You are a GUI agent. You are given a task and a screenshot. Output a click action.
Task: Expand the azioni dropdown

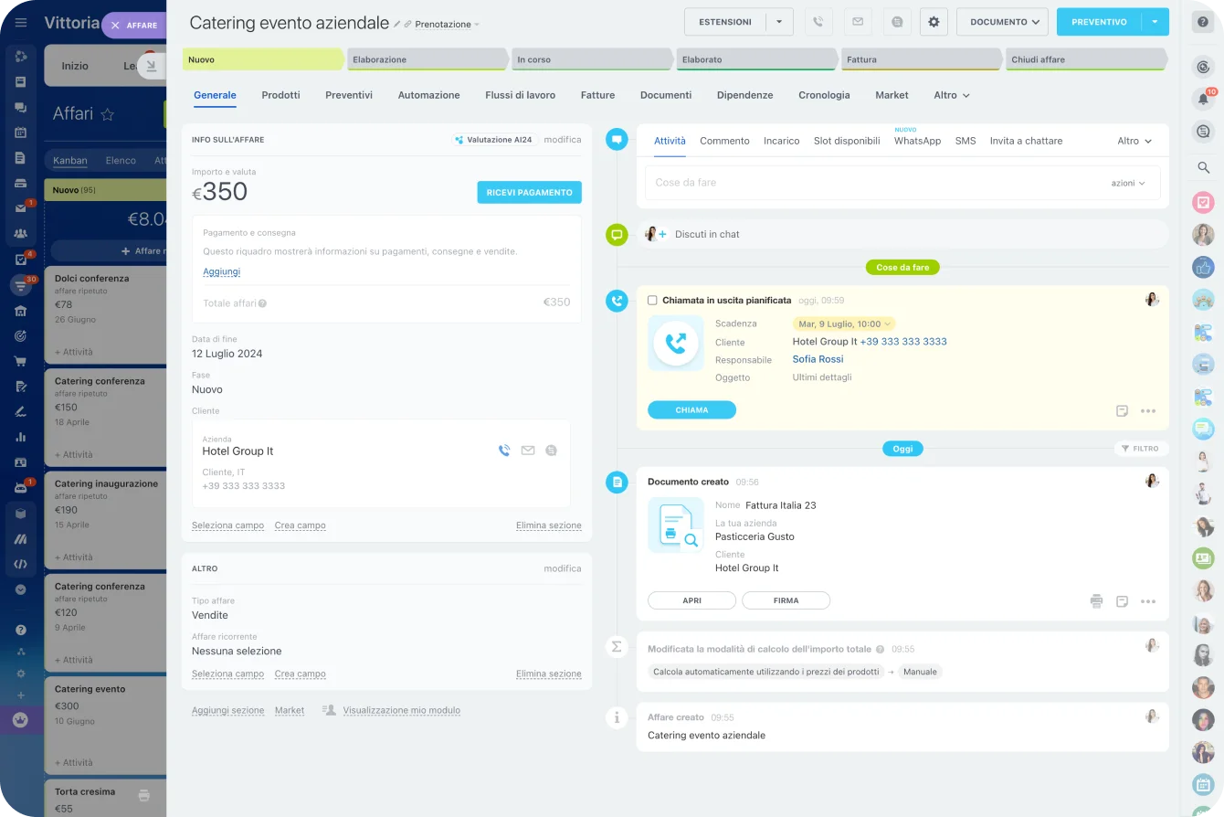click(x=1128, y=183)
